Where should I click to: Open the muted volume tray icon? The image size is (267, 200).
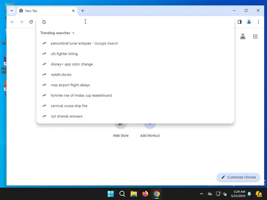(x=225, y=194)
